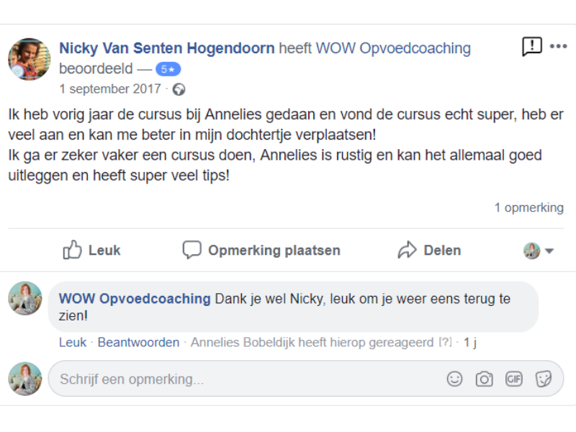This screenshot has height=432, width=576.
Task: Insert a GIF in the comment
Action: point(513,379)
